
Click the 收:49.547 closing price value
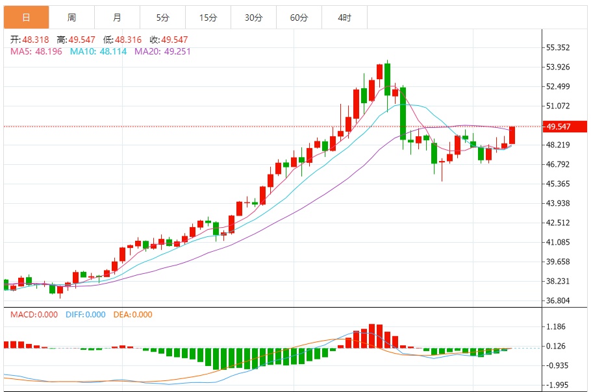(168, 40)
